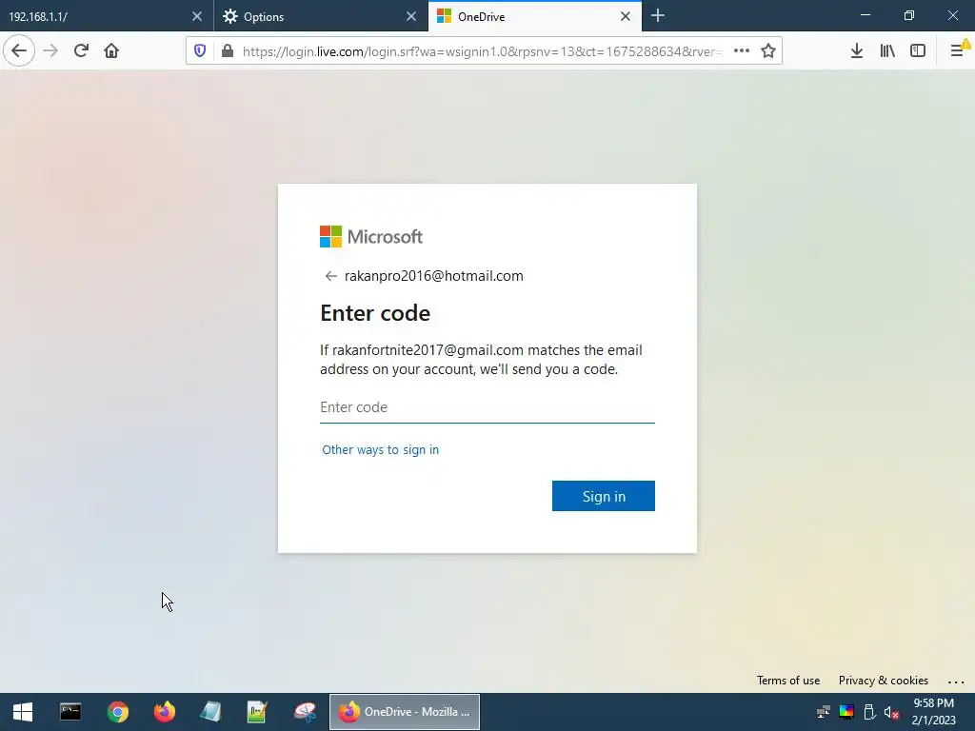Go back using the browser back arrow
This screenshot has width=975, height=731.
click(x=19, y=51)
